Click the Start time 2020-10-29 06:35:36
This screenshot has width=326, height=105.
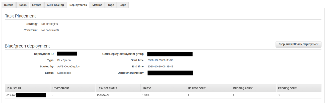point(160,60)
